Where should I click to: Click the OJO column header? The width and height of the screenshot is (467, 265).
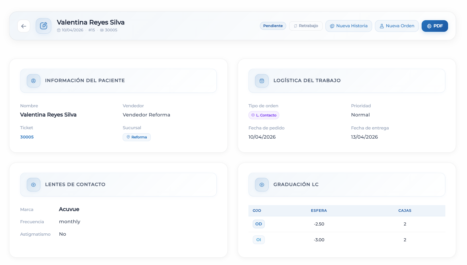[x=257, y=210]
